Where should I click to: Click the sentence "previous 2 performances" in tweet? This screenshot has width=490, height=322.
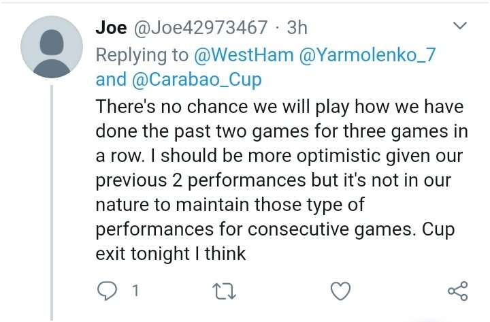[x=201, y=180]
